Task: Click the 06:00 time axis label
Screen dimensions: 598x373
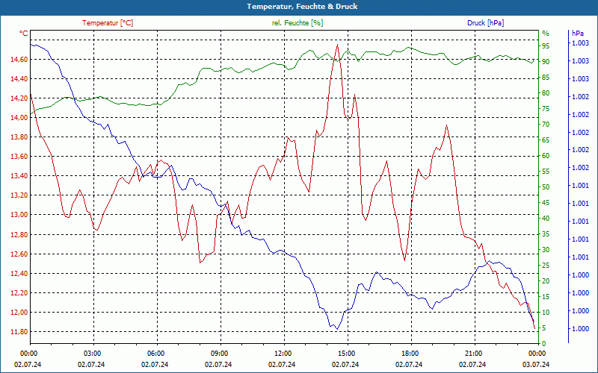Action: (x=155, y=354)
